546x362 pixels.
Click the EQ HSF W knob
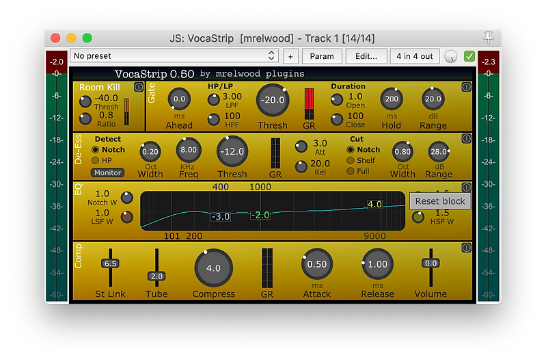point(418,217)
